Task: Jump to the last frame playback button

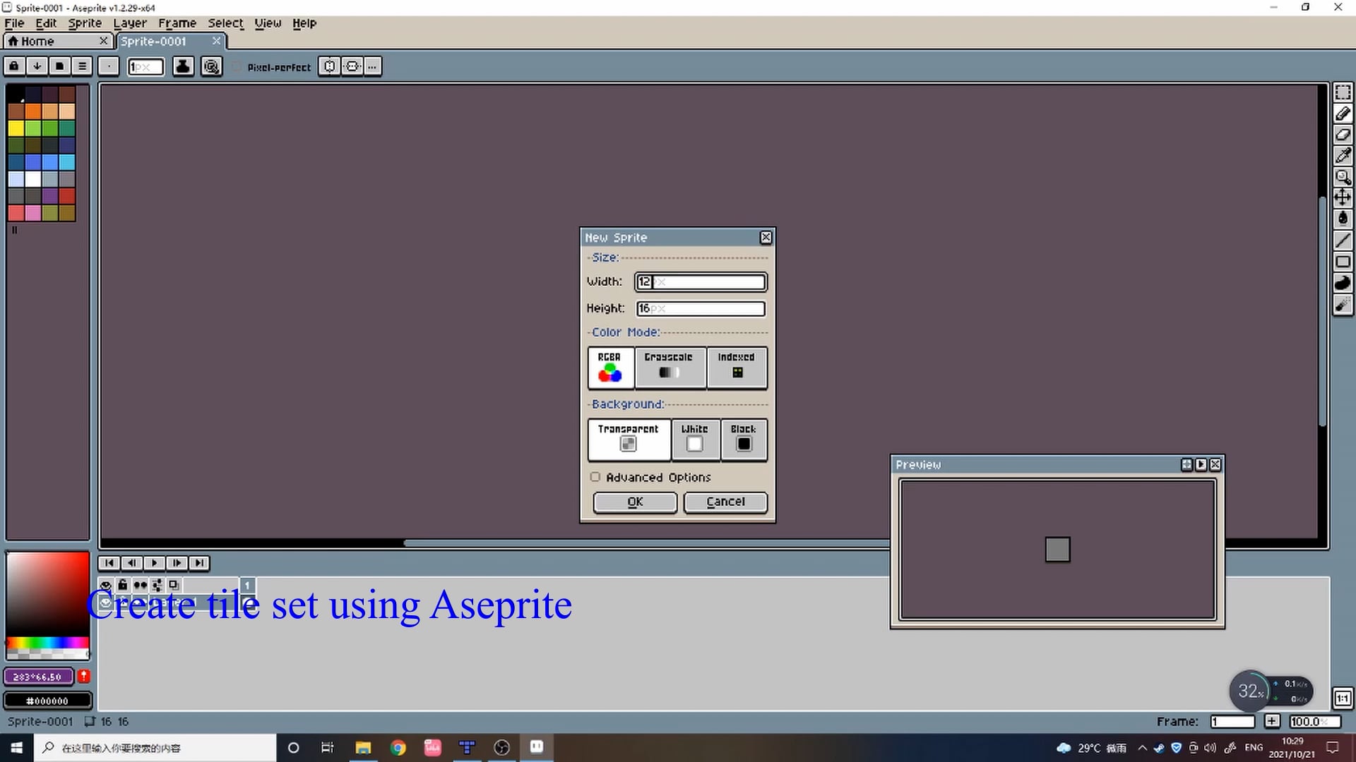Action: point(199,563)
